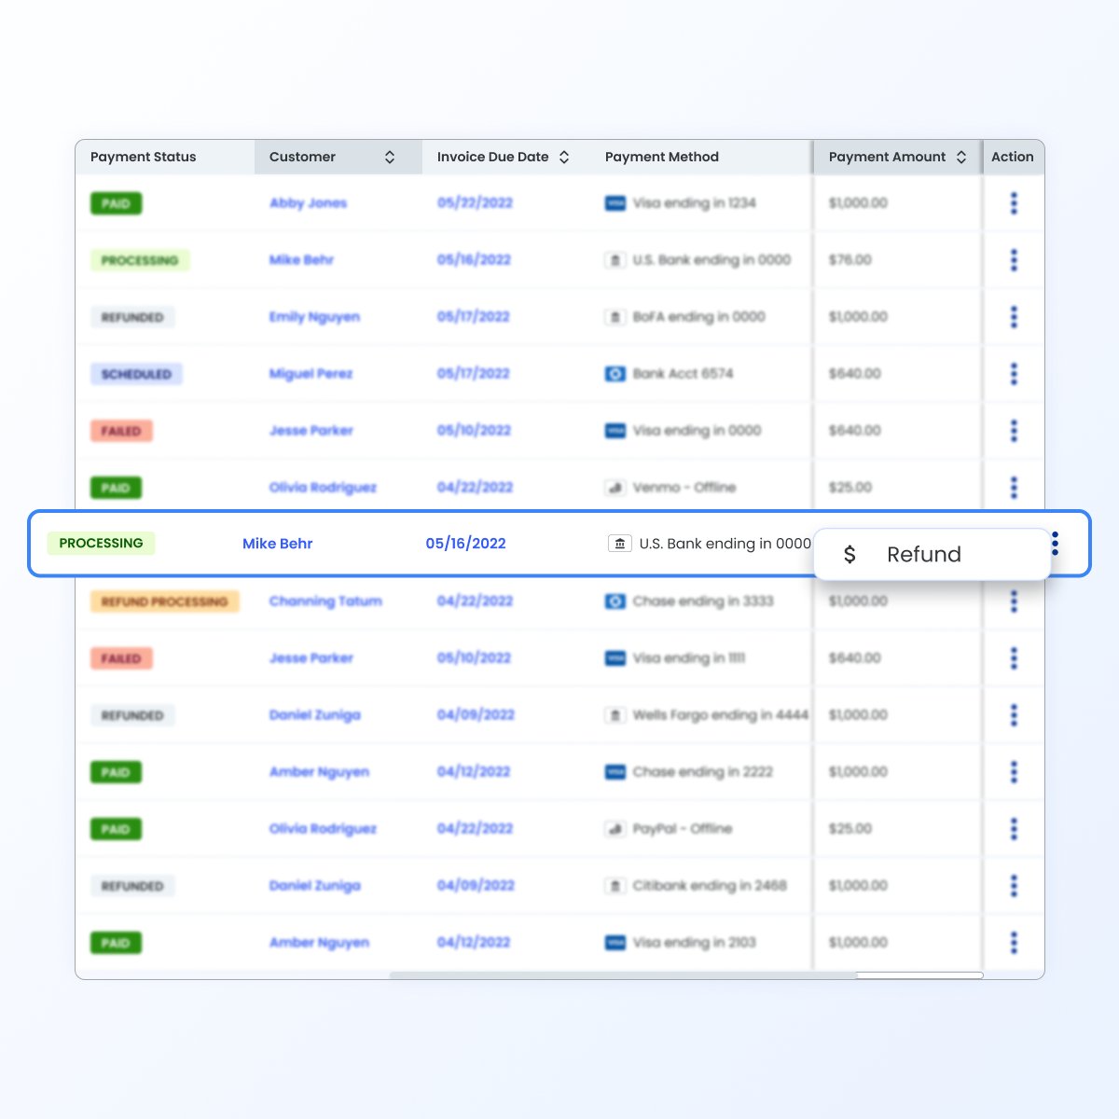
Task: Open actions menu for the $76.00 Mike Behr row
Action: click(x=1014, y=260)
